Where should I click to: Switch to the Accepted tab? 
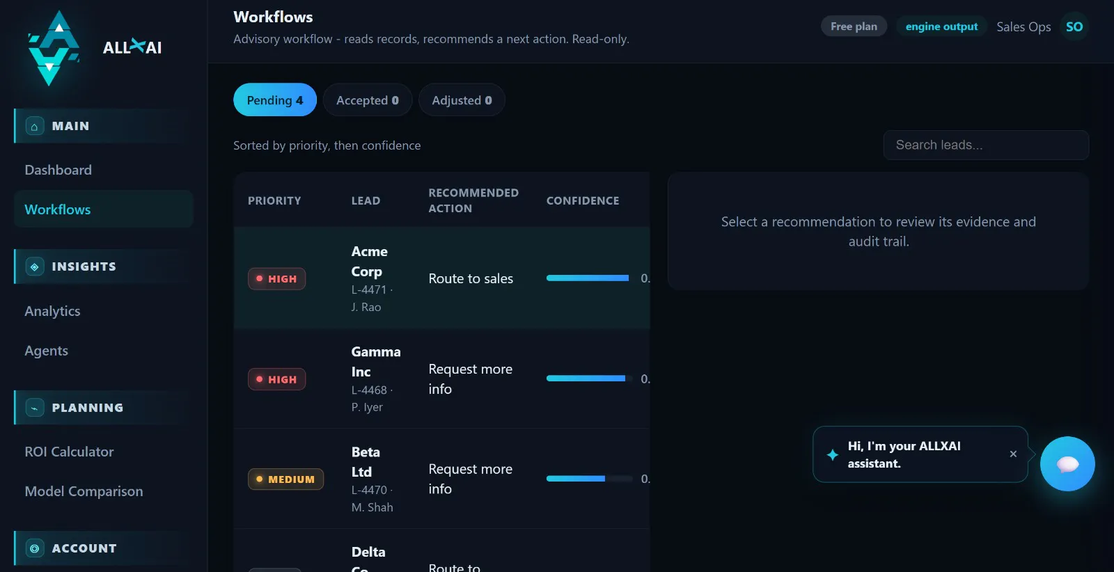pos(368,100)
